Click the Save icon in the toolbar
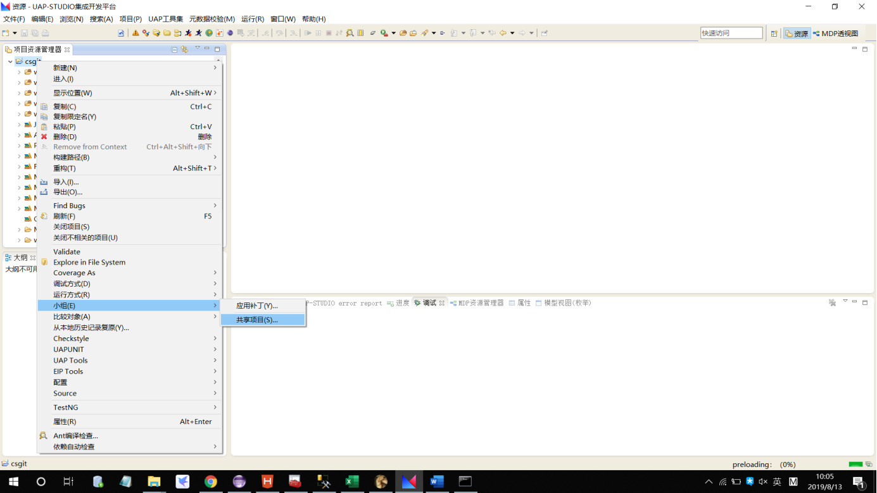Image resolution: width=877 pixels, height=493 pixels. tap(24, 32)
